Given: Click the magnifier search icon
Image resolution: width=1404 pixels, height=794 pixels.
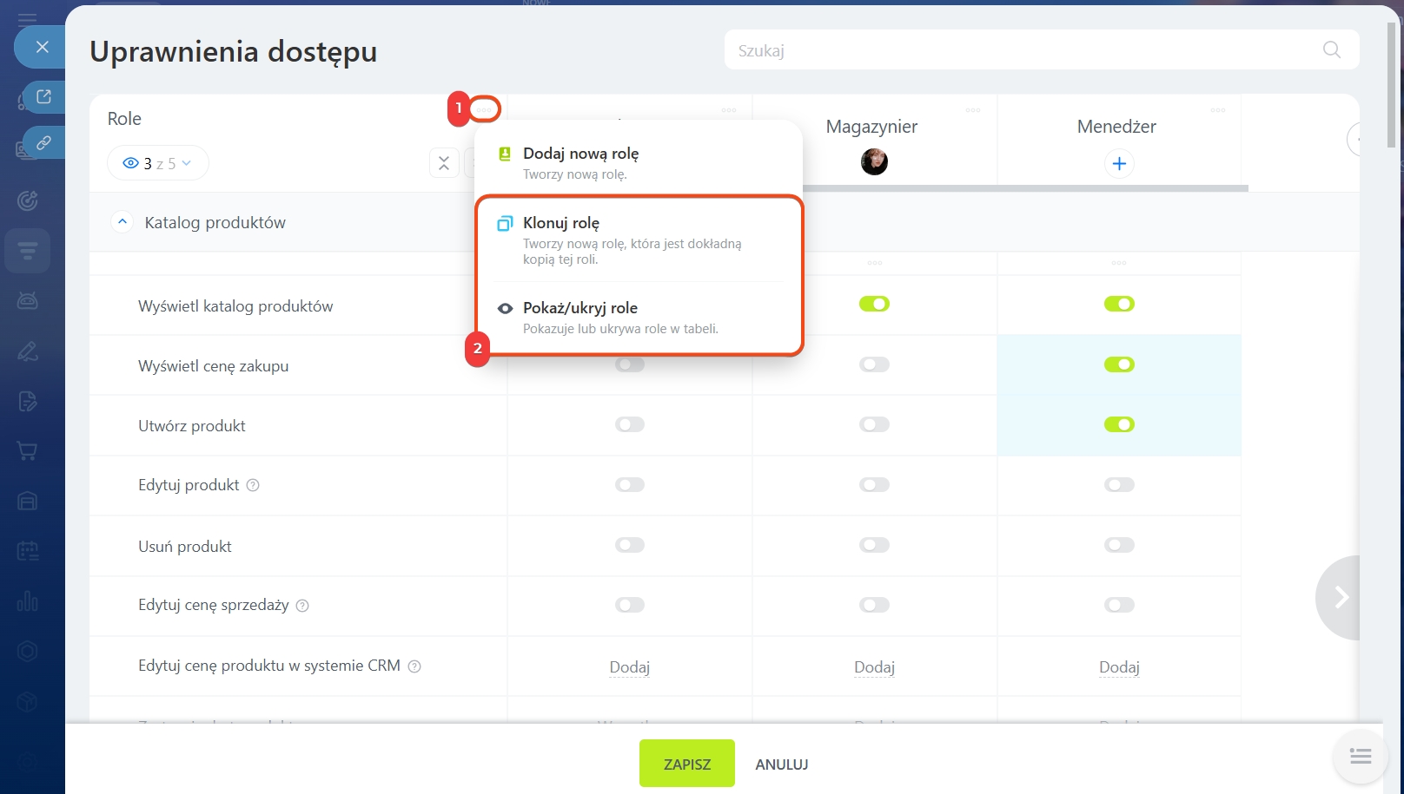Looking at the screenshot, I should [x=1331, y=49].
